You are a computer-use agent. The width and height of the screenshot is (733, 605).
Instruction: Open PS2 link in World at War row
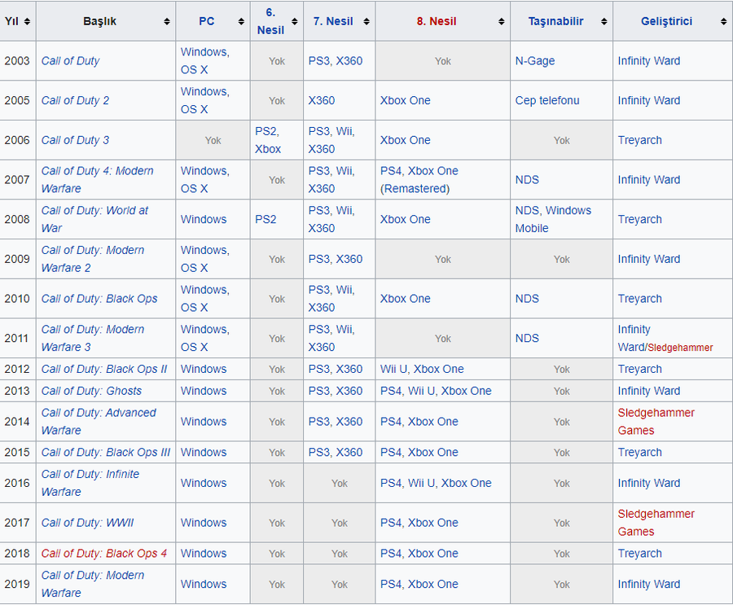[266, 219]
